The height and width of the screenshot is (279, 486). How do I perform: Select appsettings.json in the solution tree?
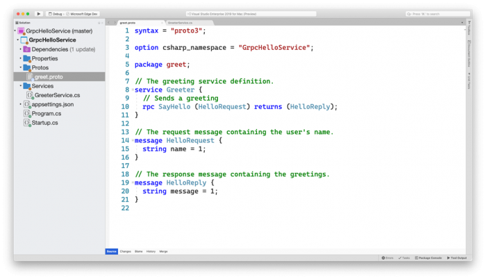(53, 105)
